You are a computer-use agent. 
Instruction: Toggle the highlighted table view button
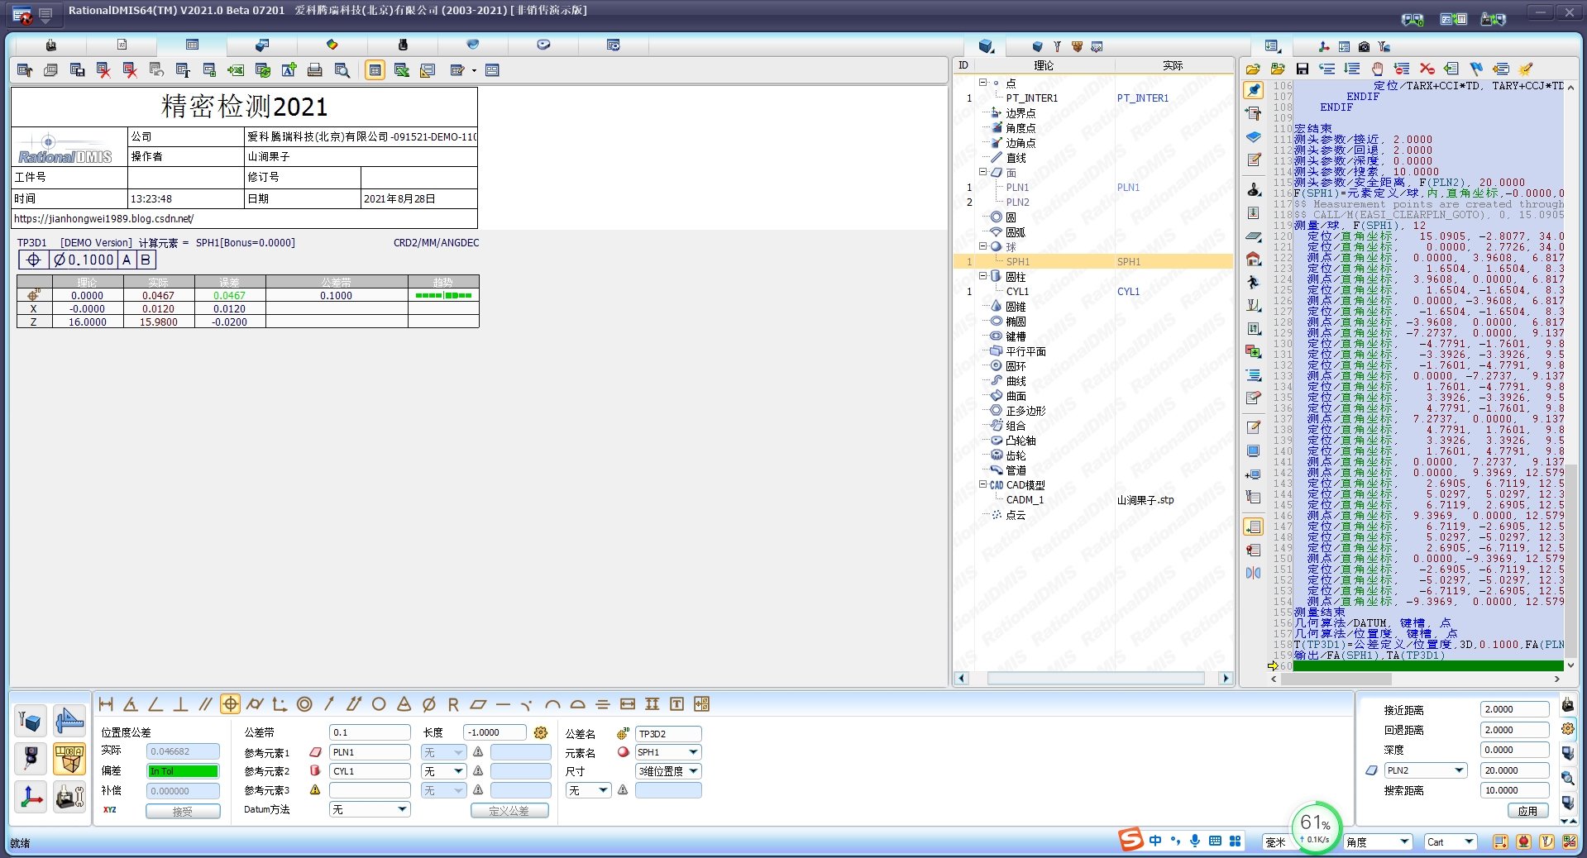pyautogui.click(x=375, y=70)
